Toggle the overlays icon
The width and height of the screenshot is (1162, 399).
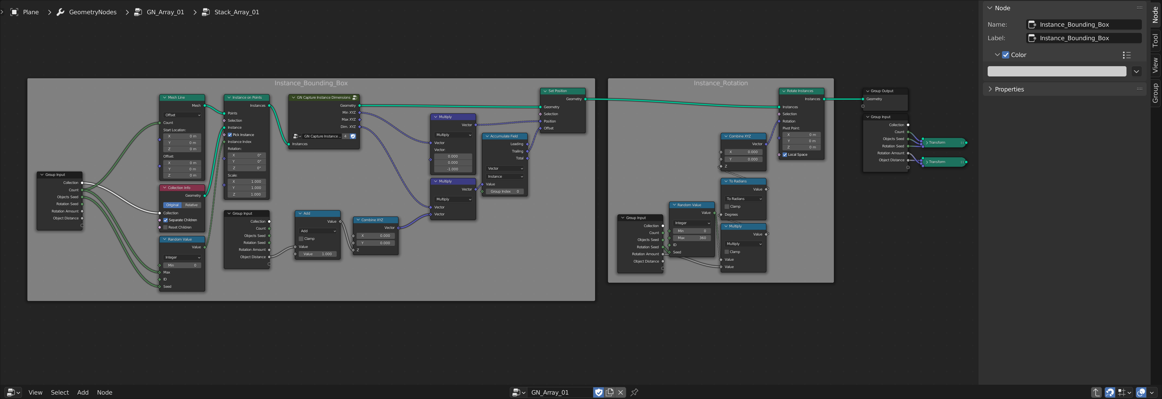click(1141, 392)
